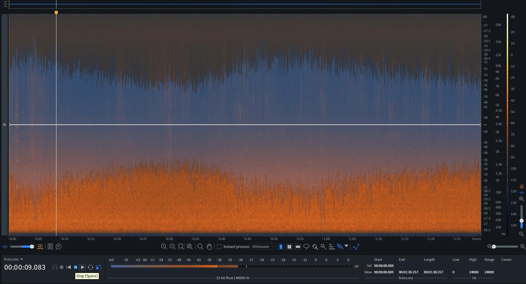526x284 pixels.
Task: Click the Record button in transport
Action: (x=62, y=267)
